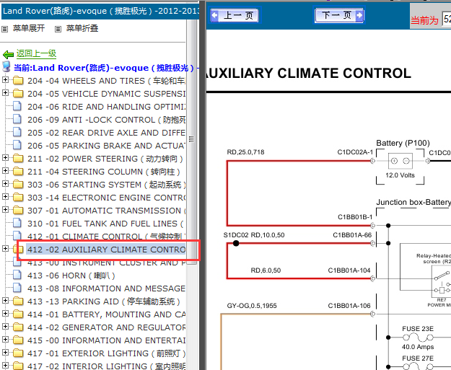Click the 上一页 previous page button

pos(234,15)
